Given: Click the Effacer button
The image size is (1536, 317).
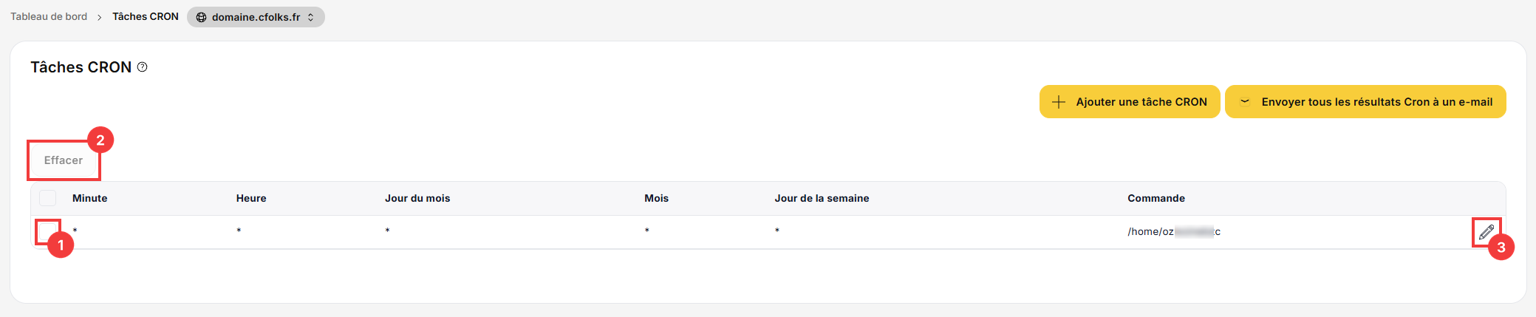Looking at the screenshot, I should pos(64,160).
